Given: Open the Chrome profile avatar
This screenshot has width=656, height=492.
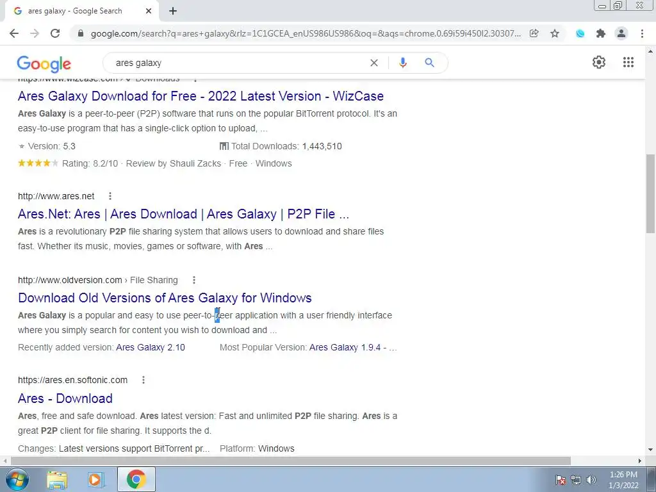Looking at the screenshot, I should click(621, 33).
